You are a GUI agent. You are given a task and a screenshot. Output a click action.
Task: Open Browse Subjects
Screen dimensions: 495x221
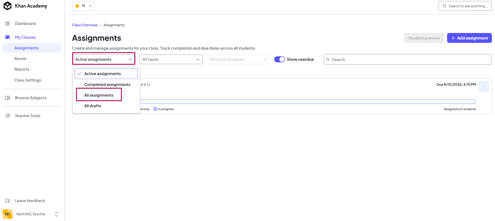pos(31,98)
